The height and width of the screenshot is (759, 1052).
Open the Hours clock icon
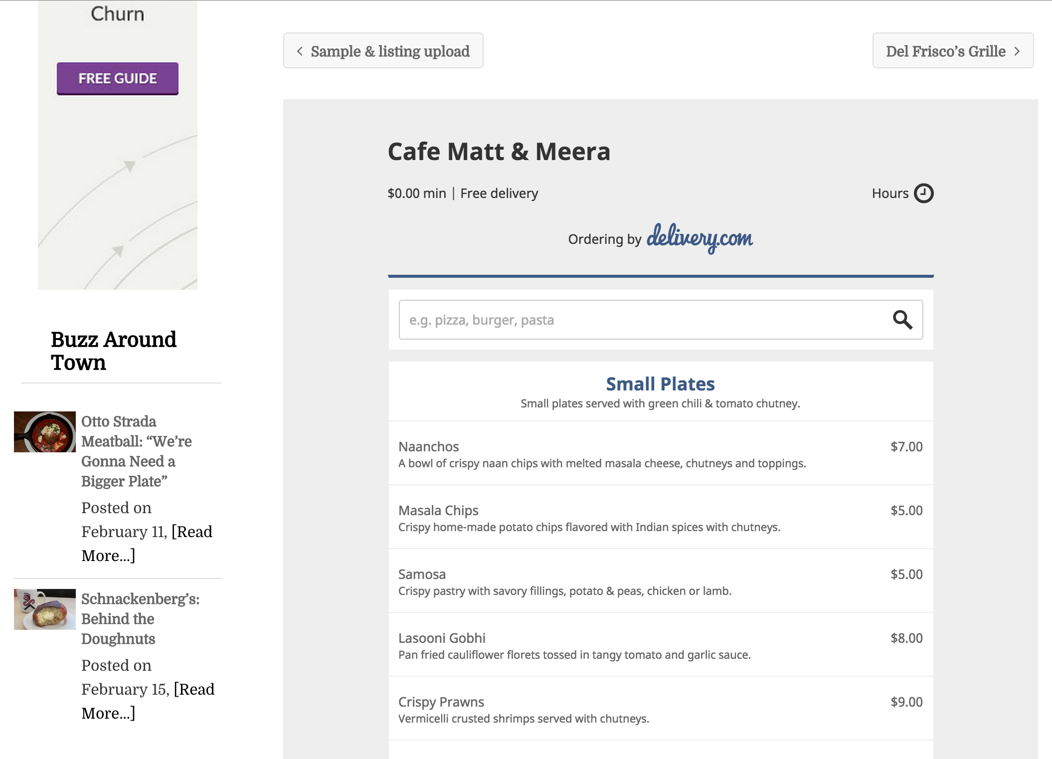coord(923,193)
